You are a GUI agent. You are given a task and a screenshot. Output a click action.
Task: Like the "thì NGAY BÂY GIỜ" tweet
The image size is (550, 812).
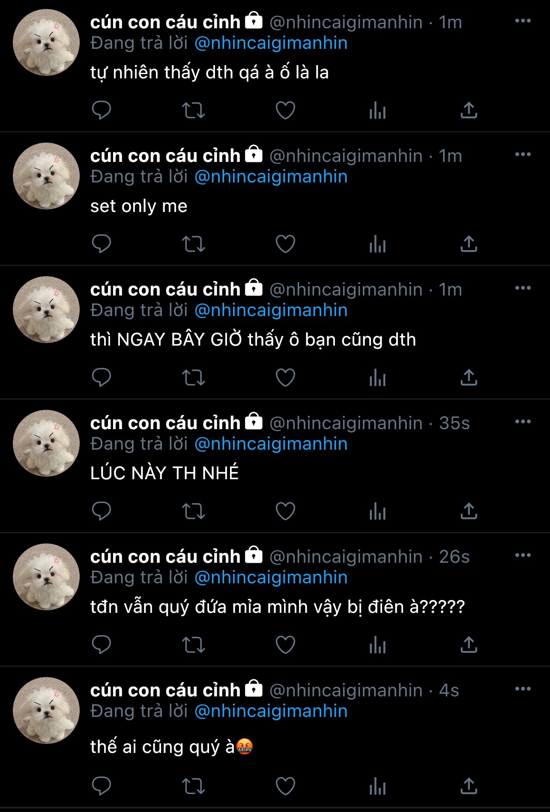point(285,377)
